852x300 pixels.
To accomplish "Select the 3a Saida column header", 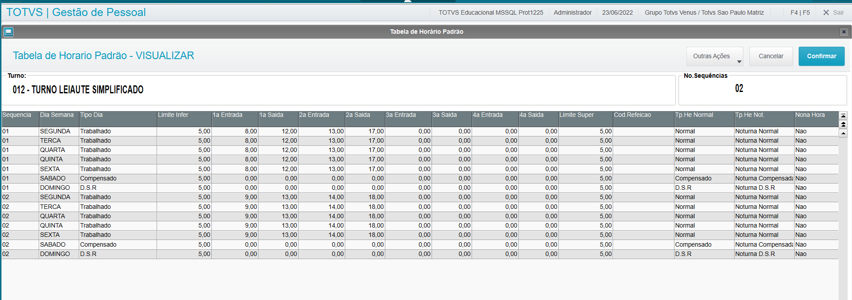I will tap(452, 119).
